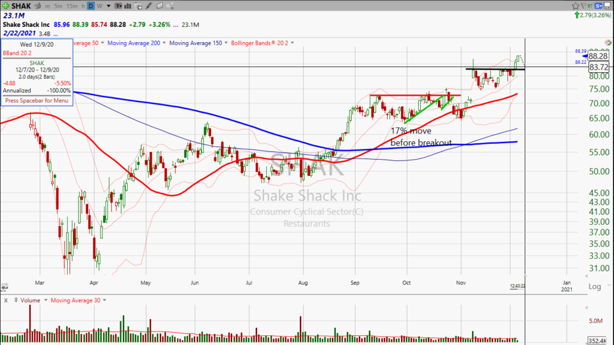Click the Shake Shack Inc company name
Screen dimensions: 614x345
[x=26, y=25]
